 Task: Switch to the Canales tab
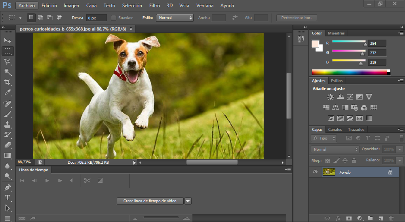(x=335, y=129)
